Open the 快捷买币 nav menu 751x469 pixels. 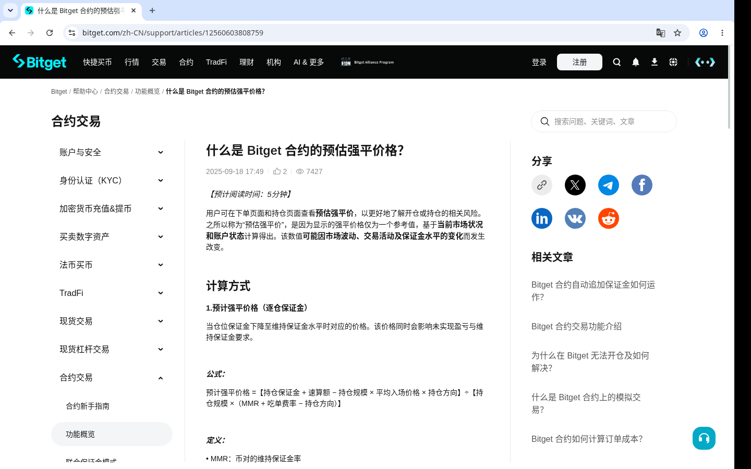coord(98,62)
